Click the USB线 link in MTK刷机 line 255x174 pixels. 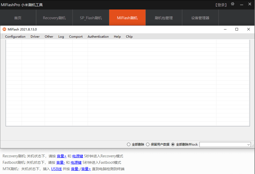pyautogui.click(x=56, y=169)
